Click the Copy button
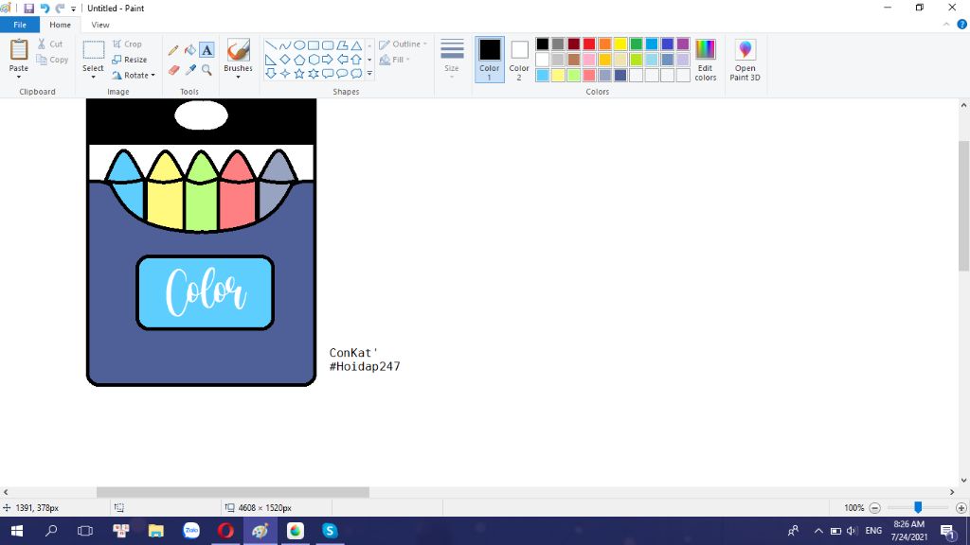Screen dimensions: 970x545 (x=53, y=60)
